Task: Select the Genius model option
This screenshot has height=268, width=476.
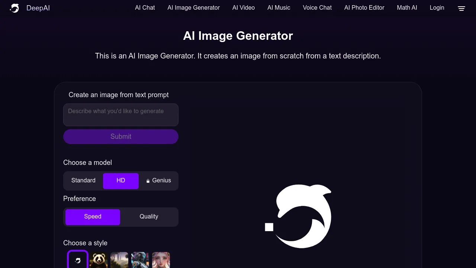Action: click(x=160, y=181)
